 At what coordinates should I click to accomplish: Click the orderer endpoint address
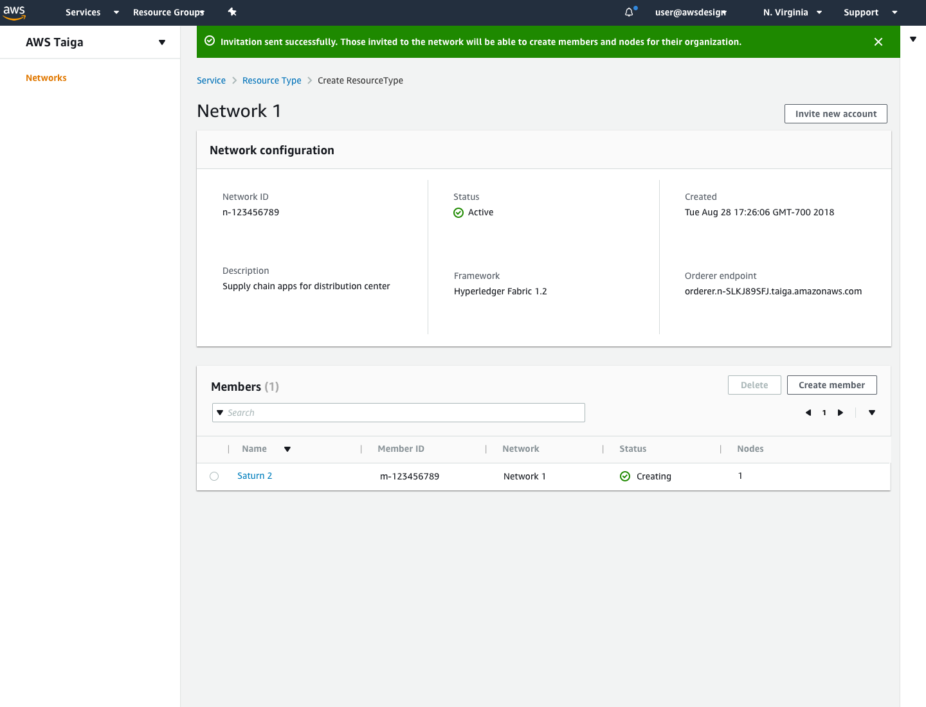[x=773, y=291]
